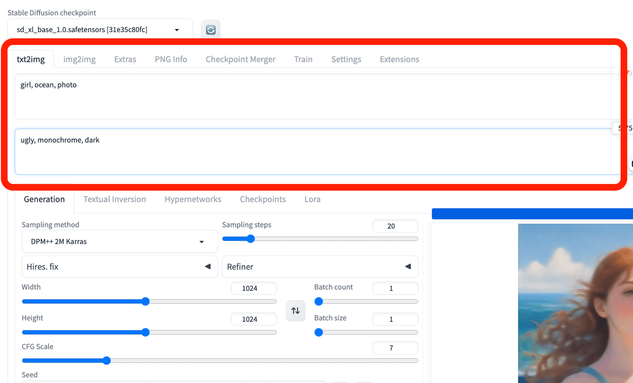Click the Width number field
Viewport: 633px width, 383px height.
coord(254,288)
